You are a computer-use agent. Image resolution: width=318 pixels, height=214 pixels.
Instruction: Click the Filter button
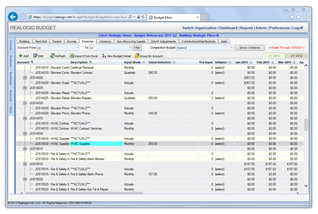tap(137, 48)
